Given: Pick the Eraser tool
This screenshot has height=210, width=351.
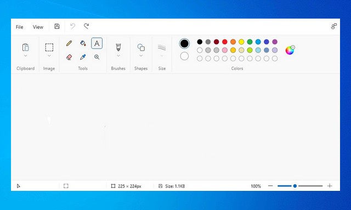Looking at the screenshot, I should [x=69, y=57].
